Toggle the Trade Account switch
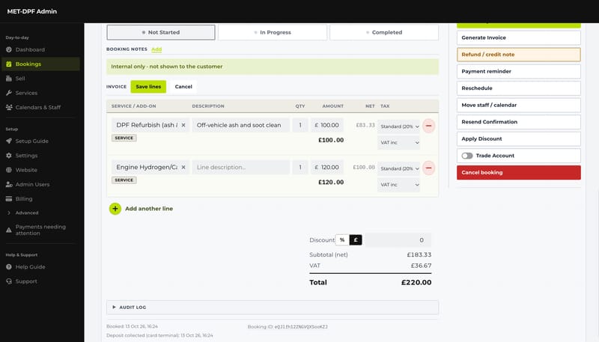599x342 pixels. 466,156
